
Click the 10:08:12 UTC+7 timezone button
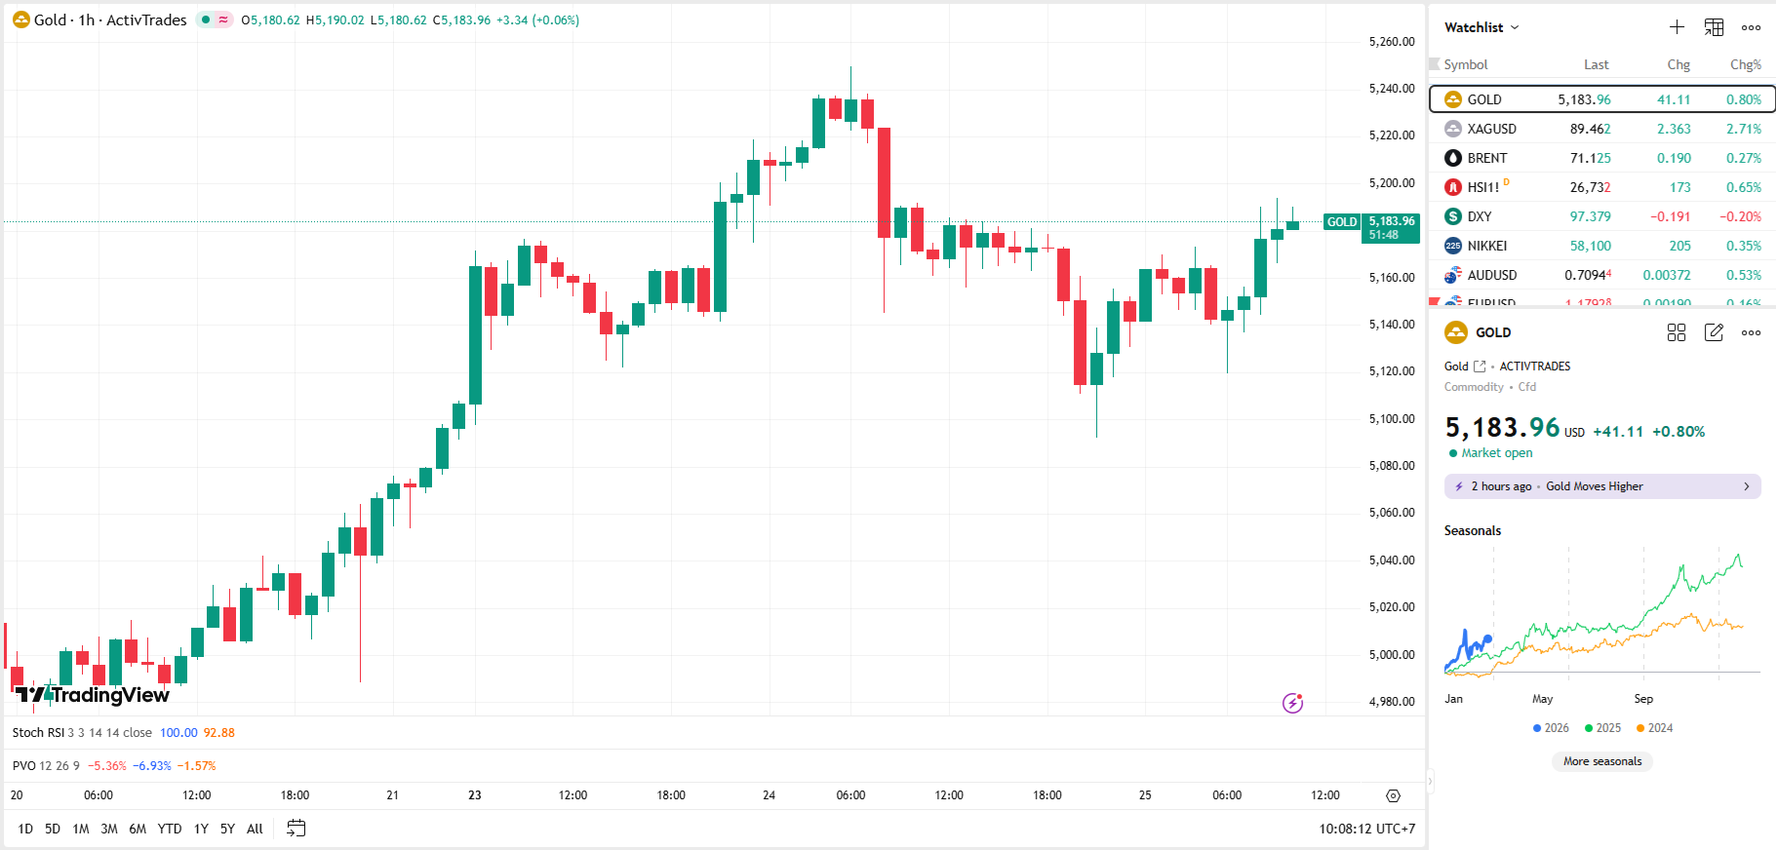[1366, 829]
